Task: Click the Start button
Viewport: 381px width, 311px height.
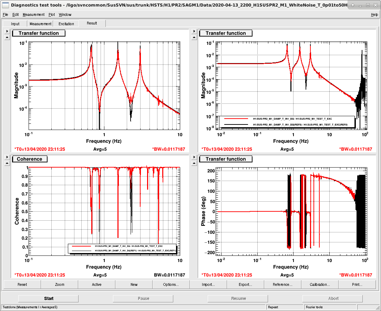Action: pos(49,298)
